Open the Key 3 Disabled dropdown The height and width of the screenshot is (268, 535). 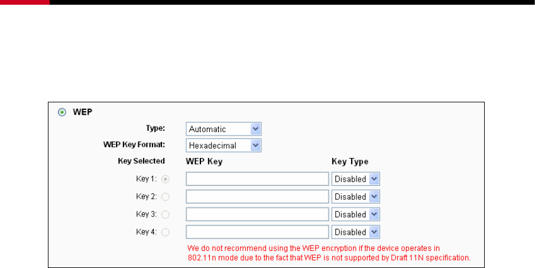point(356,214)
